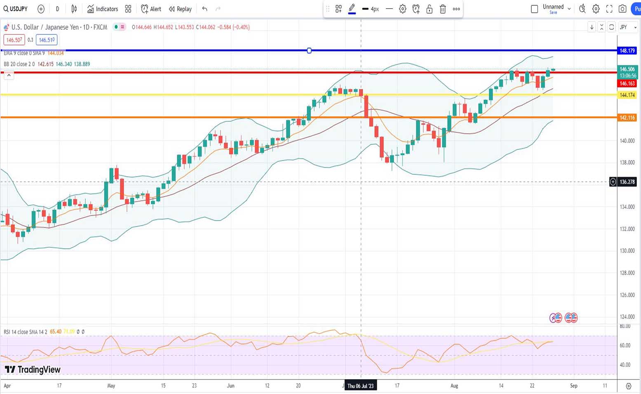The width and height of the screenshot is (641, 394).
Task: Open the line color pencil swatch
Action: [352, 9]
